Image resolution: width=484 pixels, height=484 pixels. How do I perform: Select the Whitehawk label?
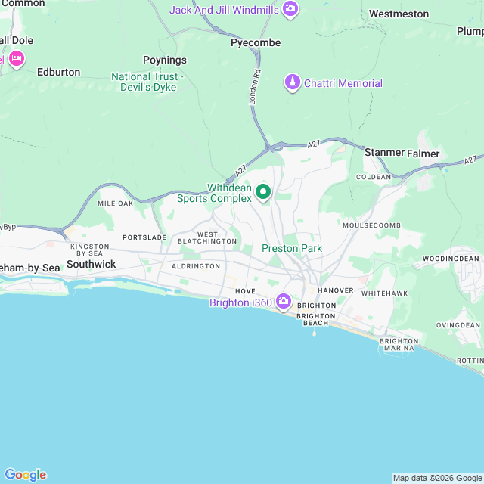click(385, 293)
